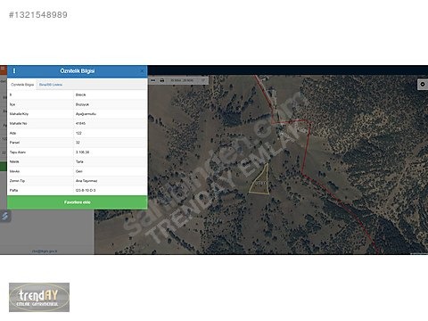This screenshot has height=321, width=428.
Task: Click the orange menu icon at top-left
Action: (x=3, y=69)
